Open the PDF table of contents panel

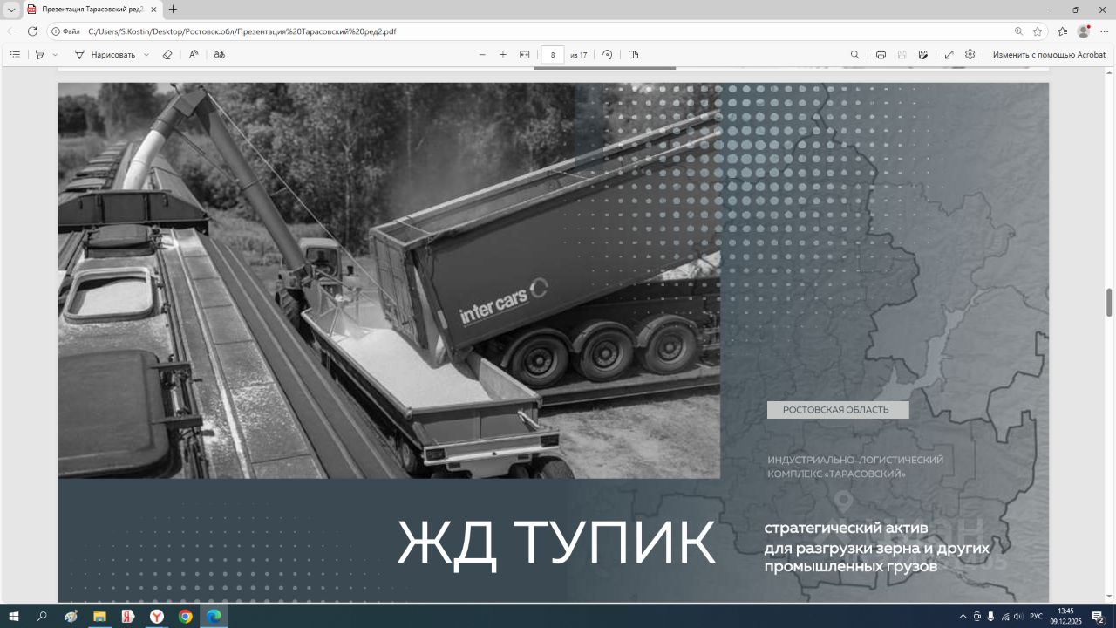coord(15,54)
